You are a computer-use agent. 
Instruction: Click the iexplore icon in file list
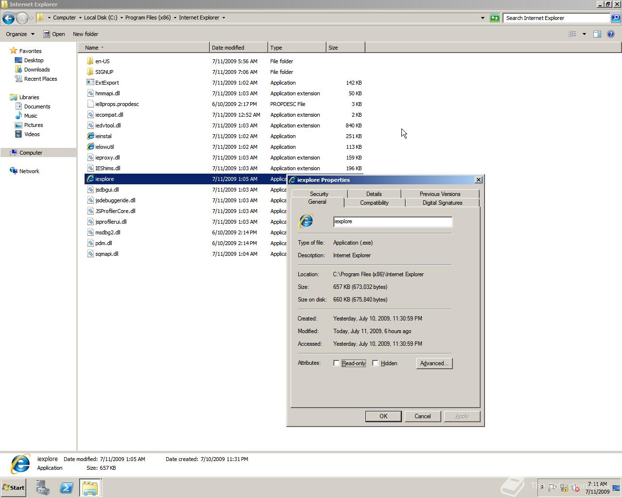(90, 179)
